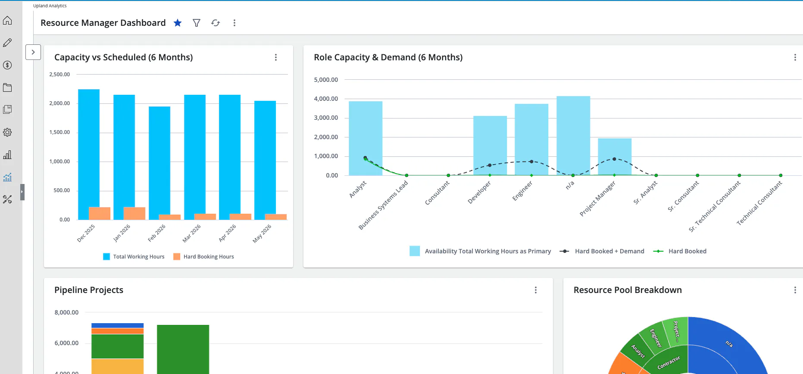Toggle Hard Booking Hours legend series
803x374 pixels.
(203, 257)
